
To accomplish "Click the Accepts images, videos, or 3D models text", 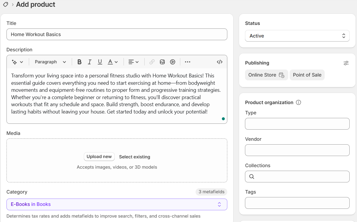I will click(117, 167).
